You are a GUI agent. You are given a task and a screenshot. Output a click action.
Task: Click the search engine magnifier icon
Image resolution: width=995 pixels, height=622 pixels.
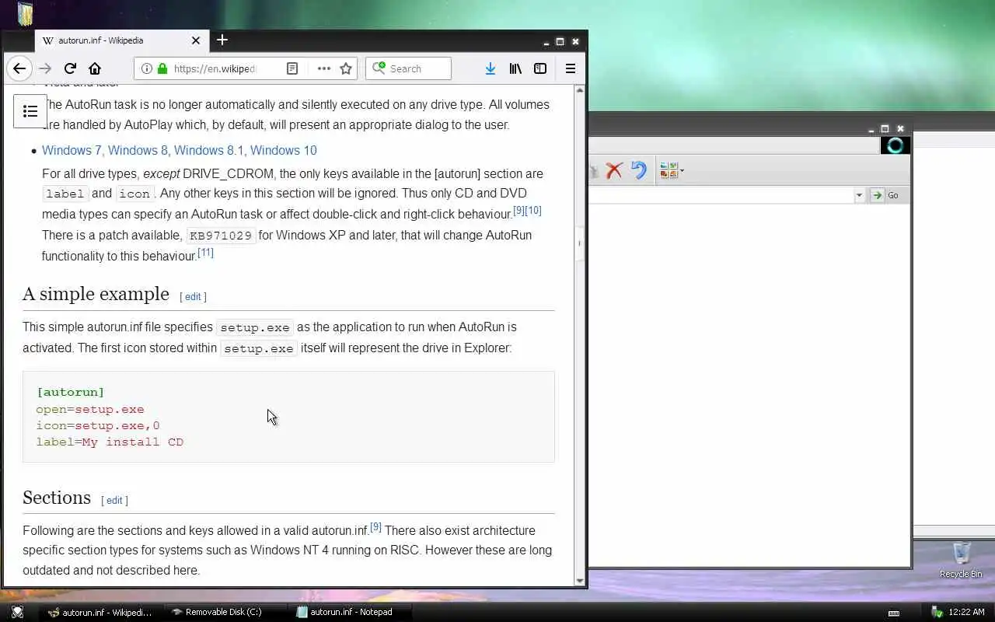(x=379, y=68)
